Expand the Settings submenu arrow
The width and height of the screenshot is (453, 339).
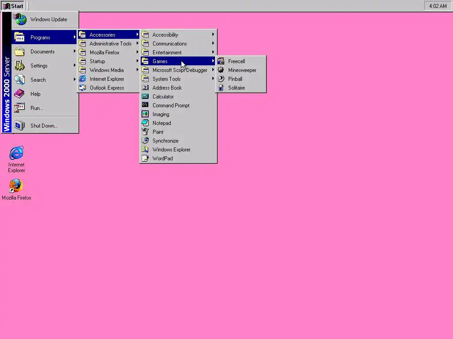(74, 65)
